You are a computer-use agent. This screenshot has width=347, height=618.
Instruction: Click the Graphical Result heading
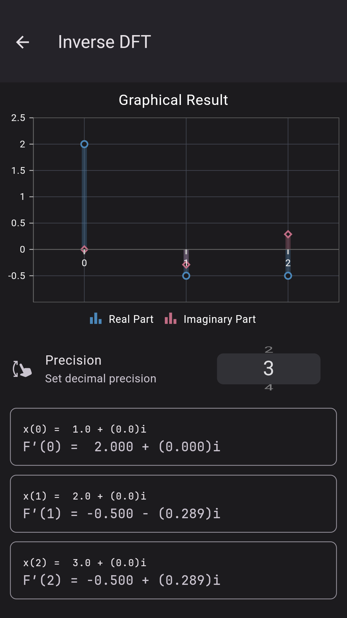(173, 100)
